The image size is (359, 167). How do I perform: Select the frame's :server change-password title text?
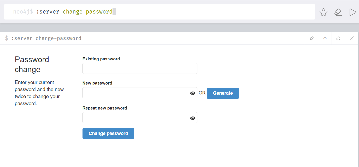pos(46,38)
